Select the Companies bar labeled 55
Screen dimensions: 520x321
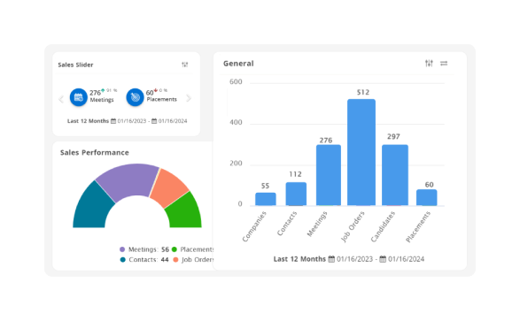pyautogui.click(x=265, y=199)
